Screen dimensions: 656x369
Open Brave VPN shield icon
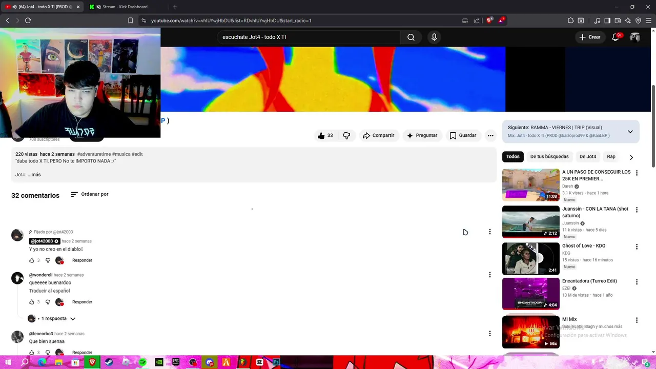pyautogui.click(x=638, y=20)
